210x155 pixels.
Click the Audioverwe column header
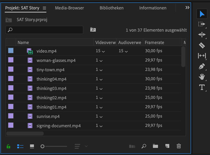click(129, 43)
